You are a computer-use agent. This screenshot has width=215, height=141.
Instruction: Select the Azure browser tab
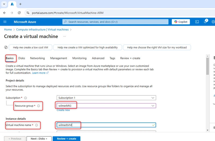point(12,4)
